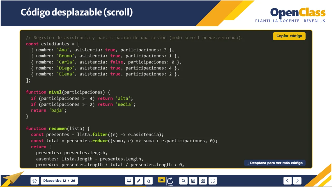Click the Código desplazable (scroll) heading
The width and height of the screenshot is (332, 187).
(x=77, y=12)
